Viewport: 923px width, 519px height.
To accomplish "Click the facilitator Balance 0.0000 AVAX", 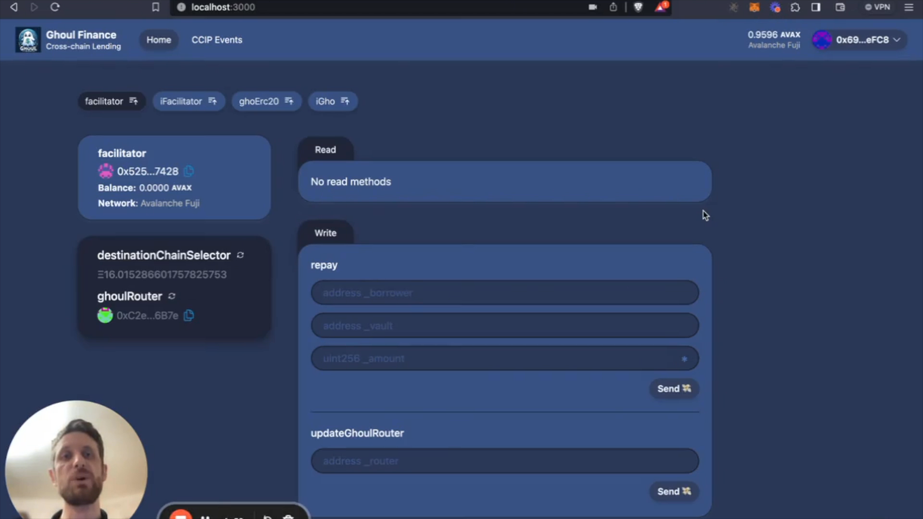I will tap(145, 188).
